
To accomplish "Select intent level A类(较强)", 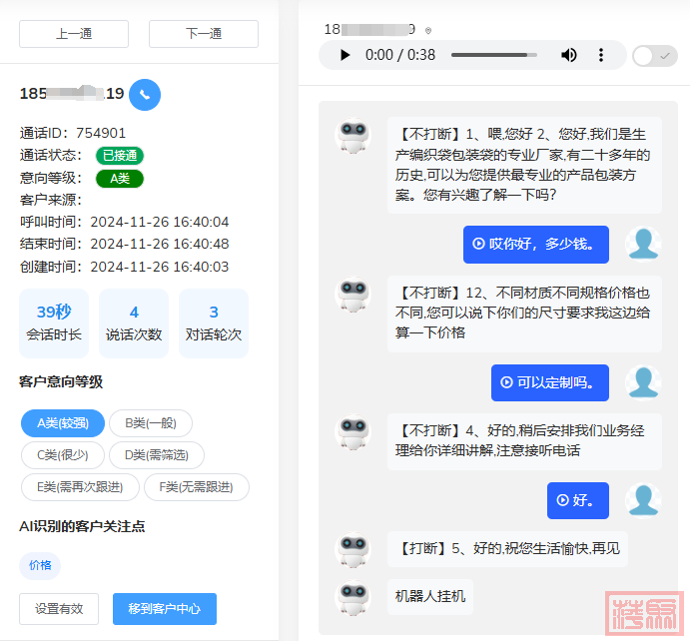I will click(63, 423).
